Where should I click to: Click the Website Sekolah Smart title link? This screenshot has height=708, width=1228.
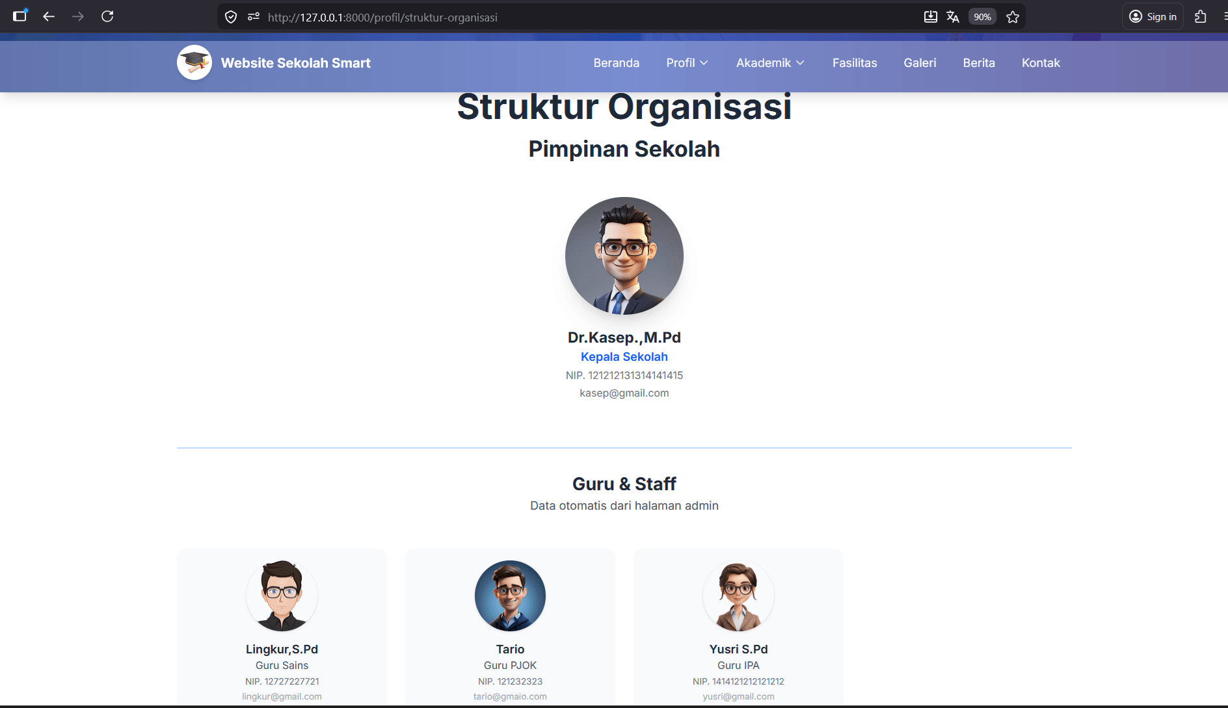(x=296, y=63)
